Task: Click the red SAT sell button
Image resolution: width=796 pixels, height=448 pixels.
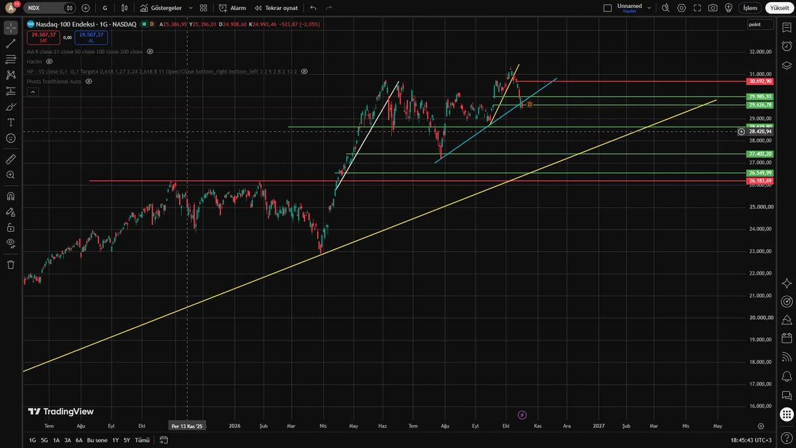Action: point(43,37)
